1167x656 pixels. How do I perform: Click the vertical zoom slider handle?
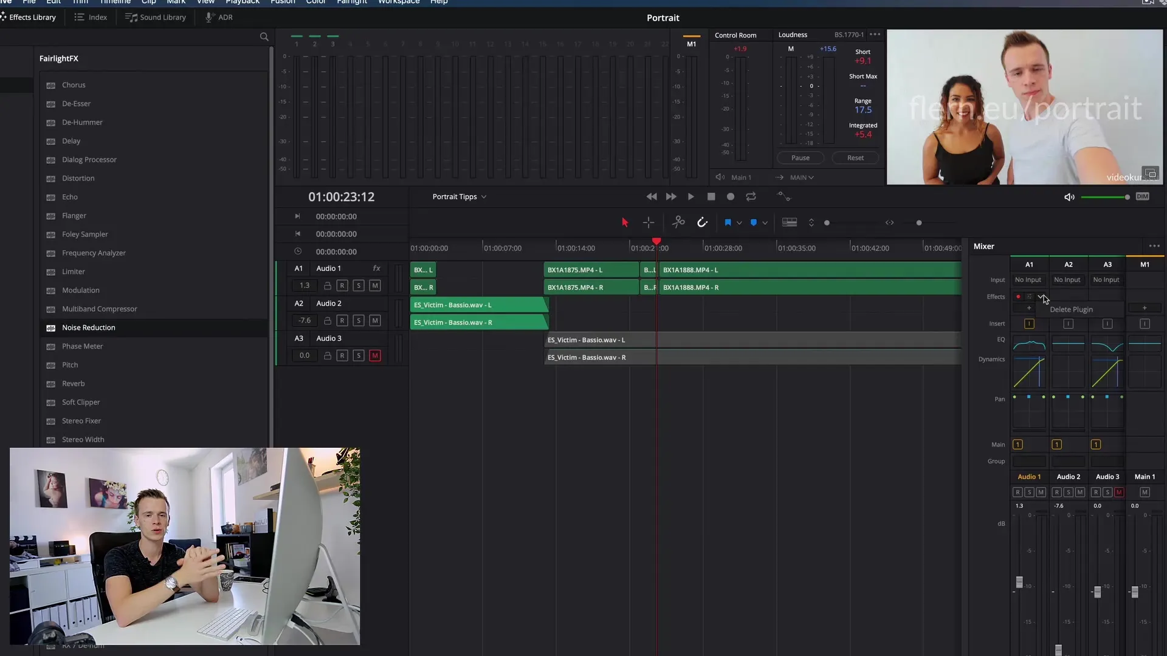827,223
